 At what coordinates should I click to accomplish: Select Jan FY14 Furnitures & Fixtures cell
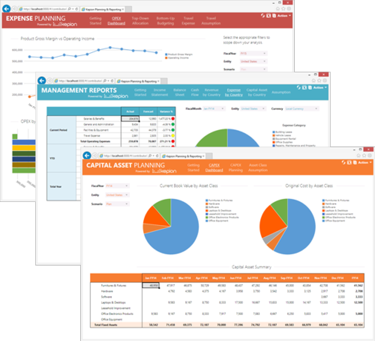tap(151, 285)
